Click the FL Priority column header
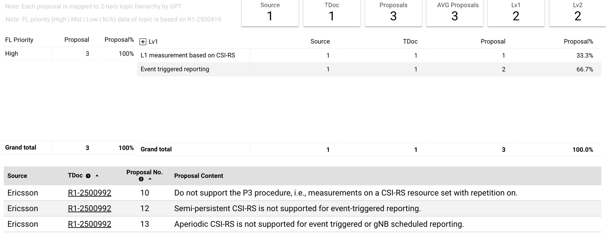The width and height of the screenshot is (606, 233). click(19, 40)
